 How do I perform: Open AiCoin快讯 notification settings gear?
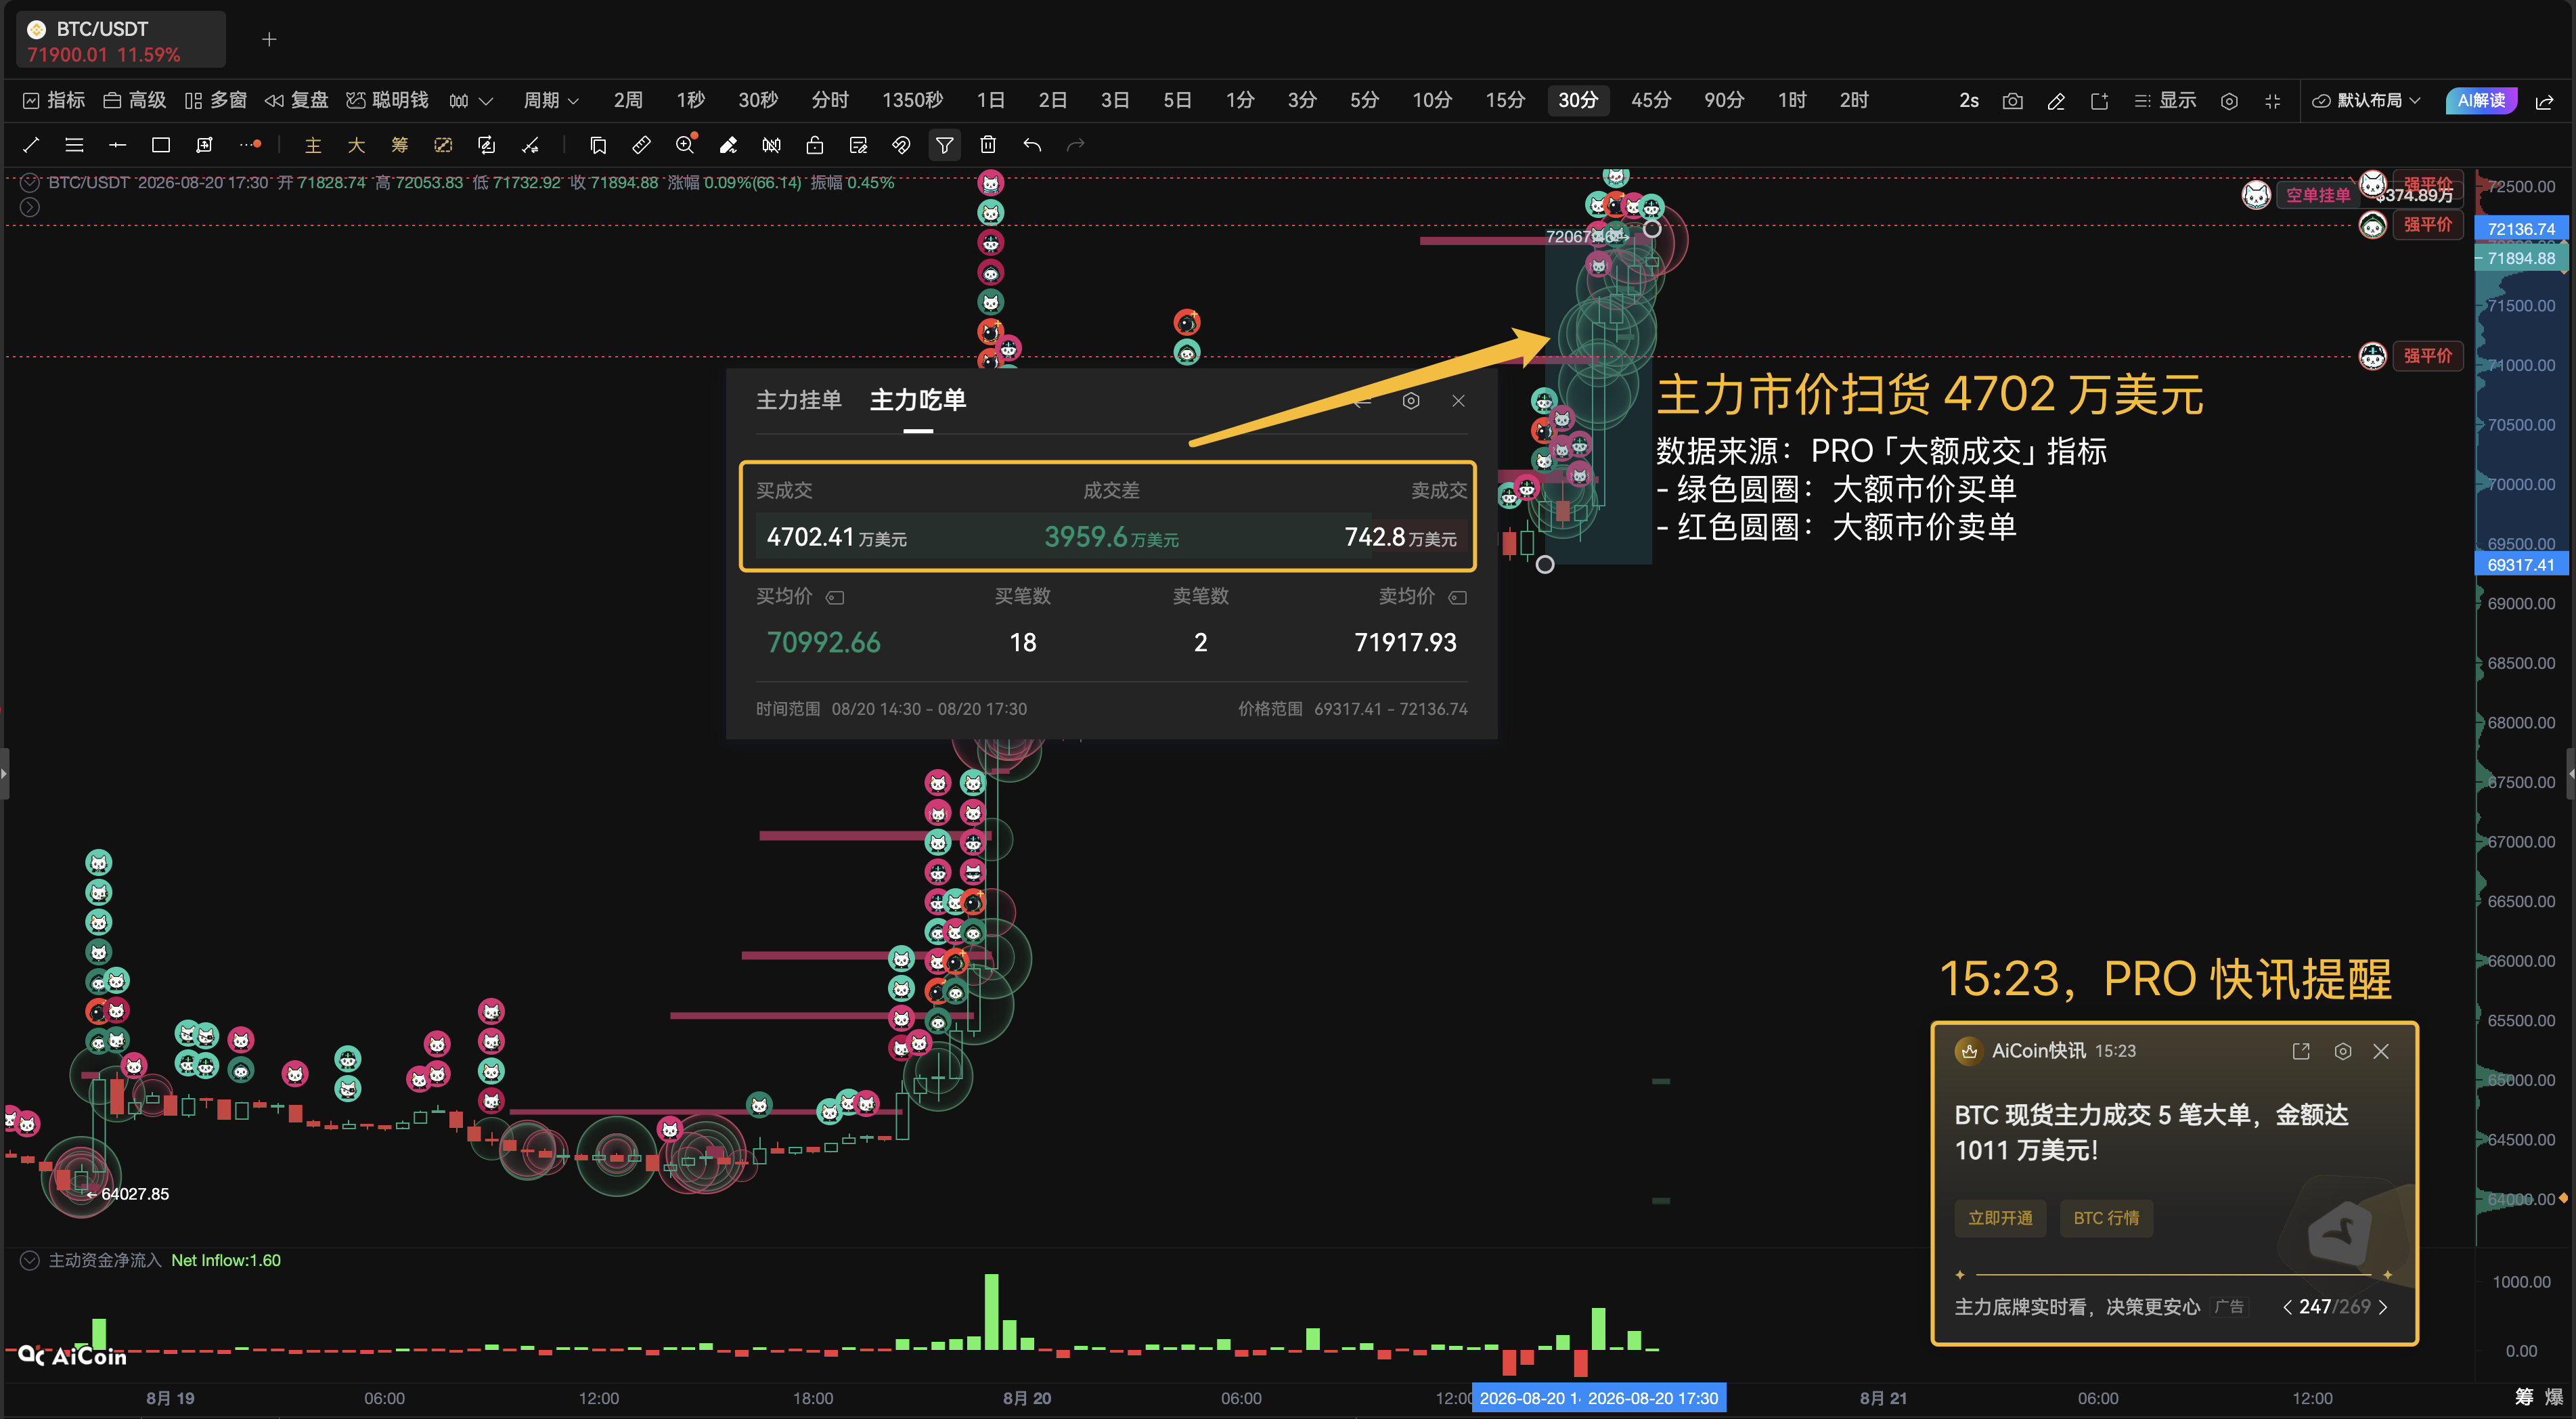click(2343, 1051)
